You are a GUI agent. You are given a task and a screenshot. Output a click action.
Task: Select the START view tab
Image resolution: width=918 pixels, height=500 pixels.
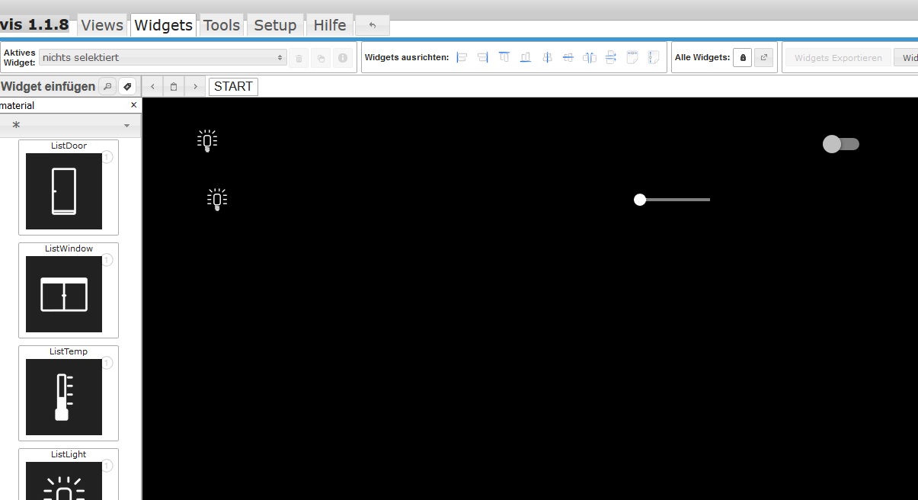tap(233, 87)
